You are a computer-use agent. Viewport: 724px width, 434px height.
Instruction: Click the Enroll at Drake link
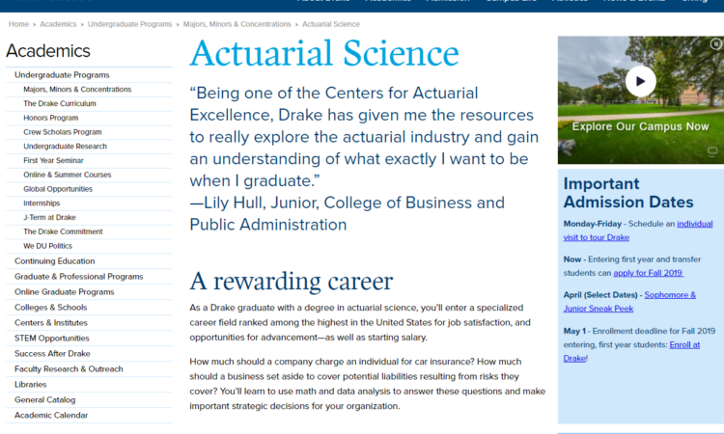[631, 351]
